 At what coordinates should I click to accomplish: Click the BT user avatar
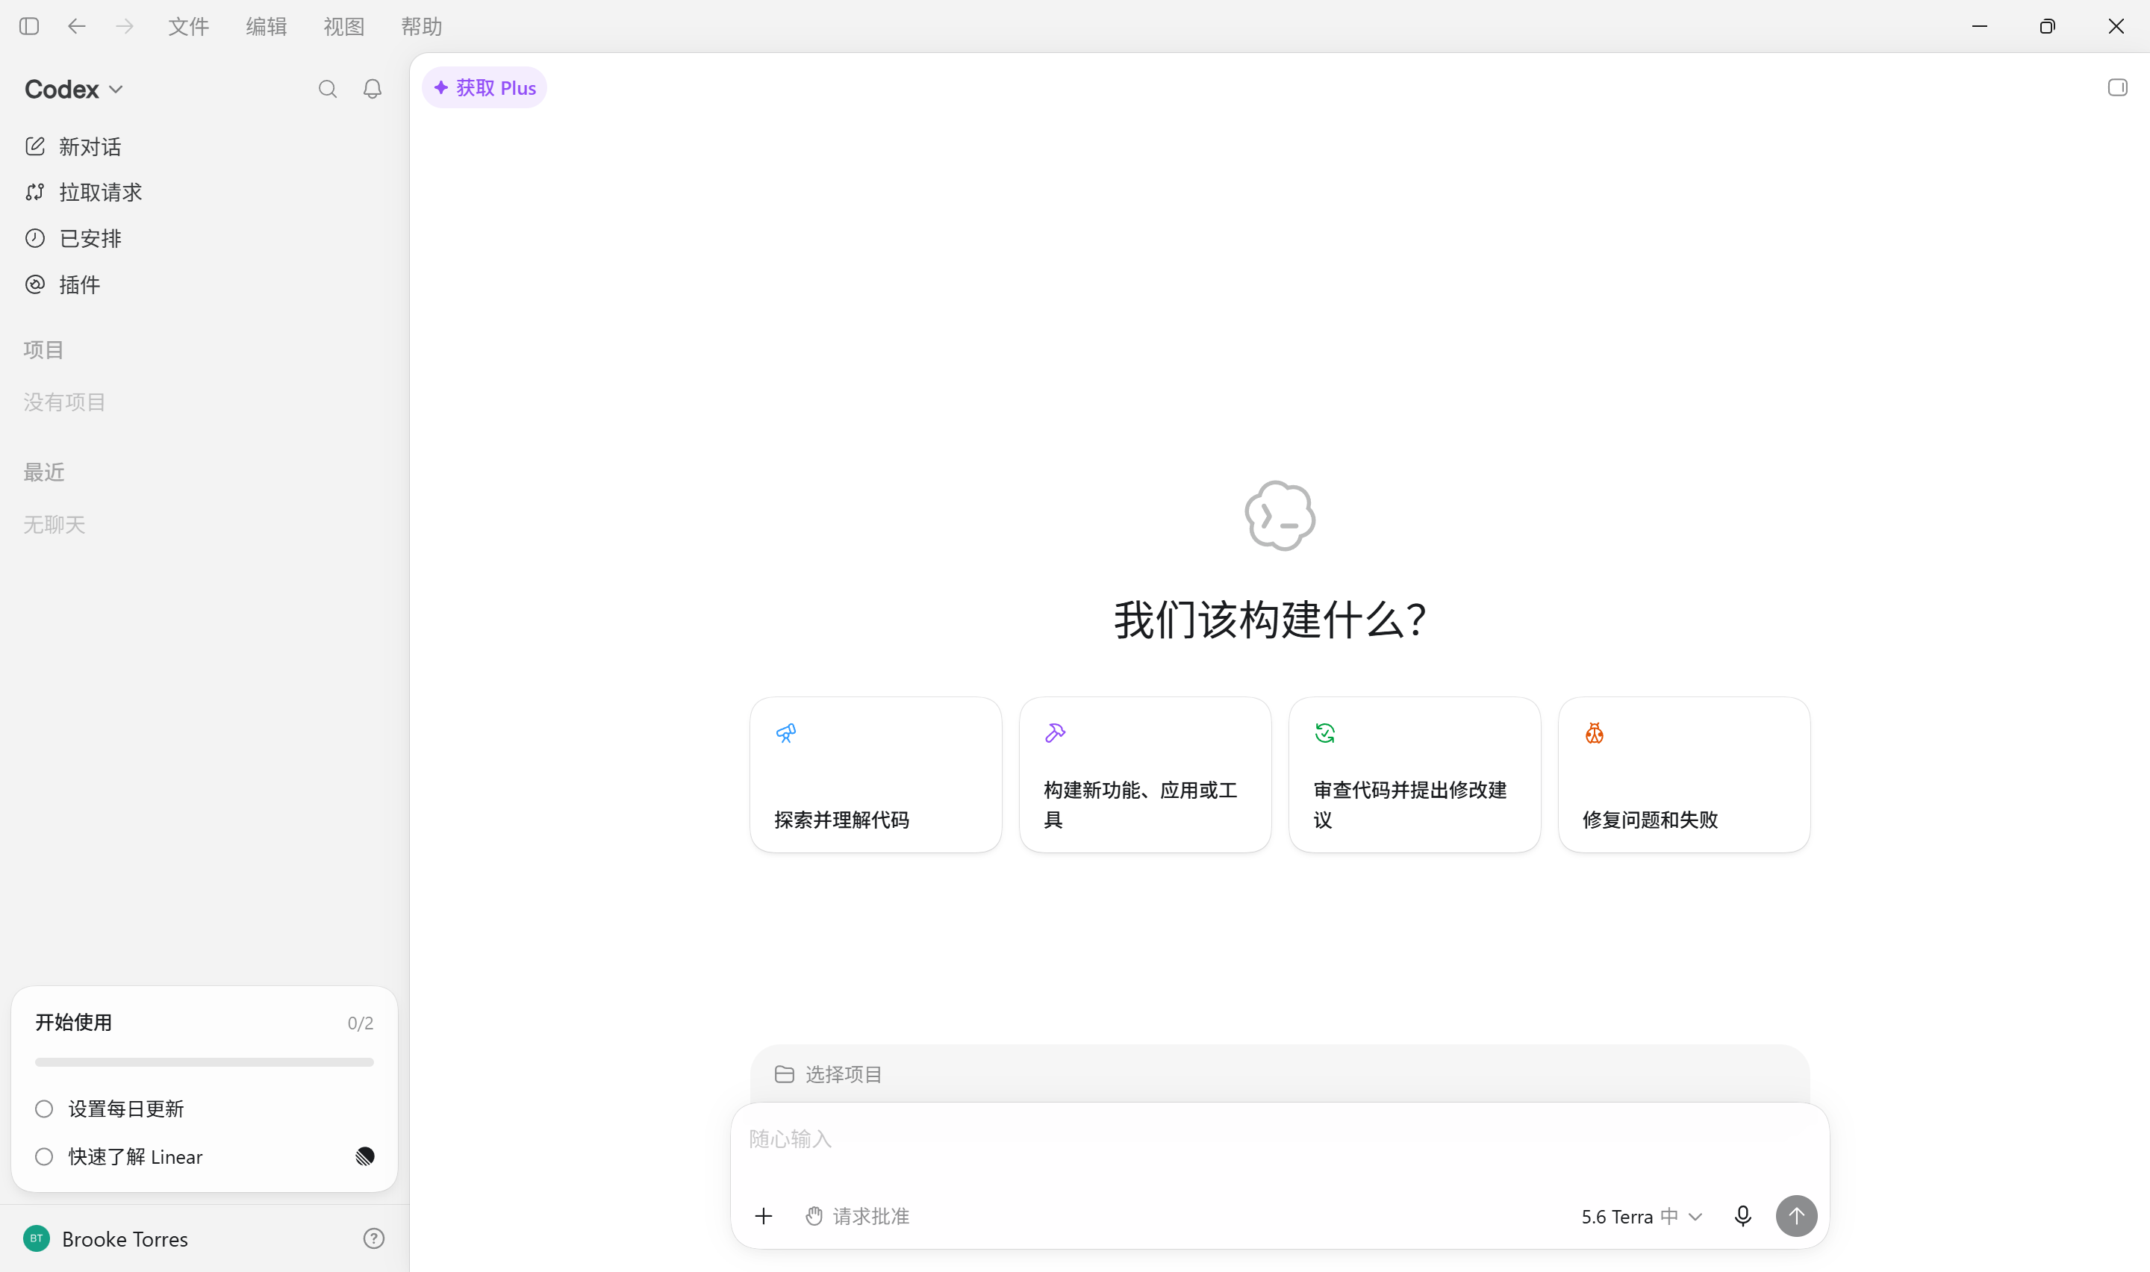(x=36, y=1238)
